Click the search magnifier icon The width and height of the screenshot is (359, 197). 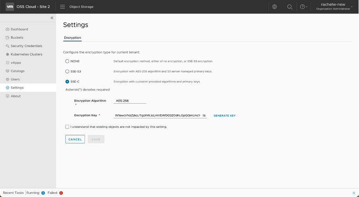click(x=290, y=7)
